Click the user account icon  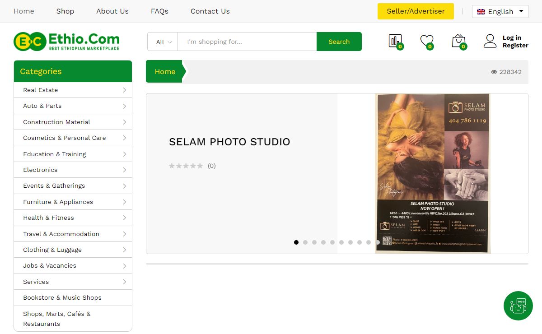[x=490, y=41]
